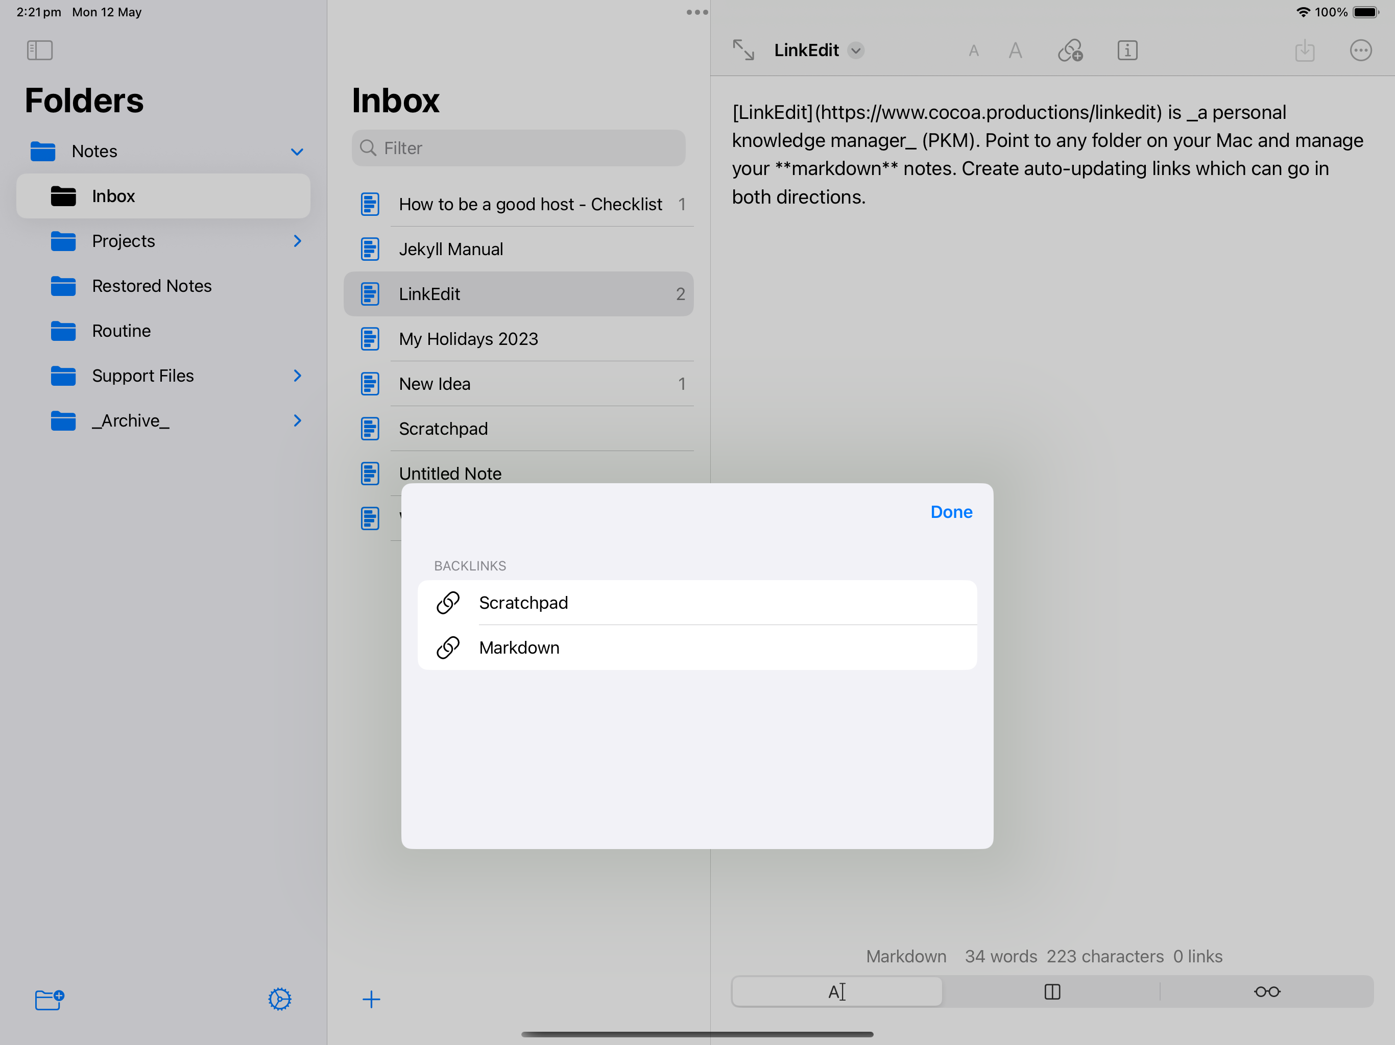Open the more options ellipsis circle

(1360, 51)
